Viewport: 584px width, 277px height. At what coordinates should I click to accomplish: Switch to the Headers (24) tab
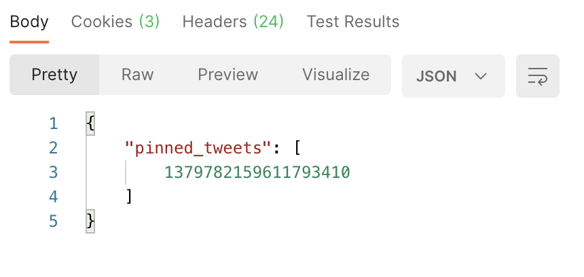233,22
